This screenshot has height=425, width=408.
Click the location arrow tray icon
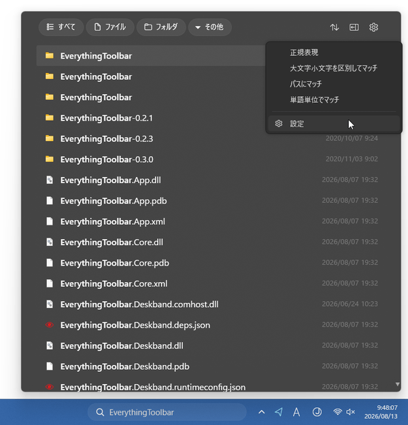pos(279,412)
